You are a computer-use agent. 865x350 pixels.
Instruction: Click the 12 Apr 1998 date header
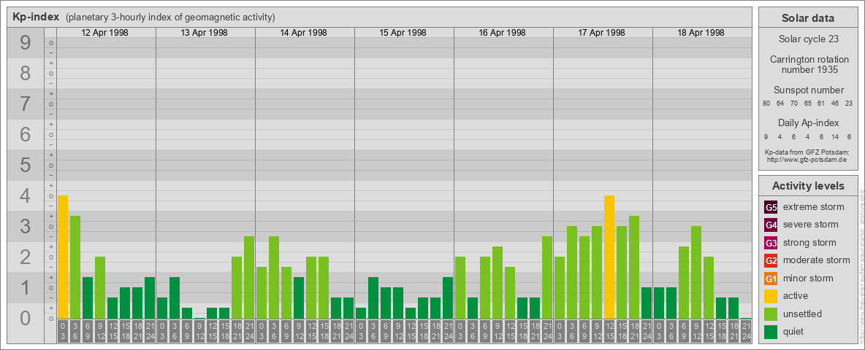(104, 33)
